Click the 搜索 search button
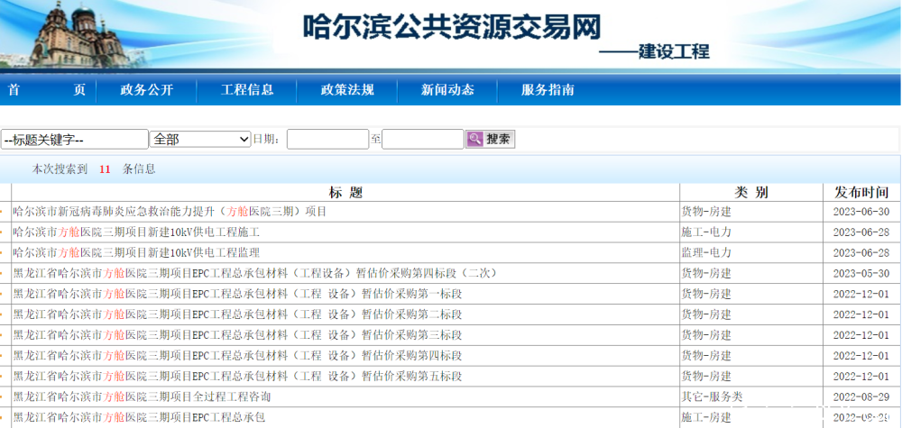This screenshot has width=902, height=428. click(490, 139)
